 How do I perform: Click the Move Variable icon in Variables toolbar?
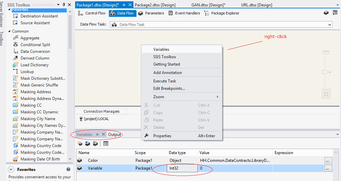coord(87,143)
